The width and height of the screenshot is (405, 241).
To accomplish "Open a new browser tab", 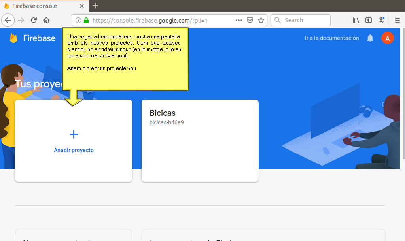I will pyautogui.click(x=95, y=6).
